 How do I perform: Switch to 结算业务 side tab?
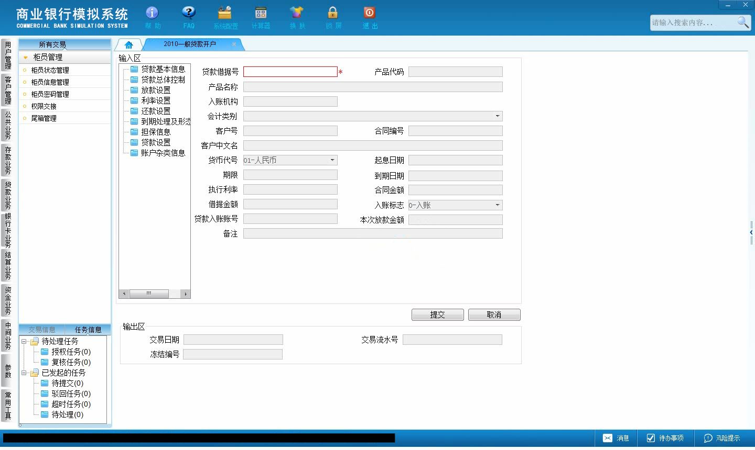pos(7,265)
